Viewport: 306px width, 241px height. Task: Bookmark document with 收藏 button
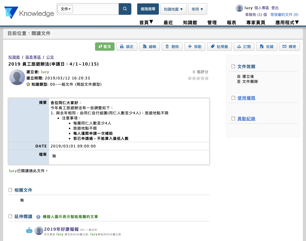point(267,46)
